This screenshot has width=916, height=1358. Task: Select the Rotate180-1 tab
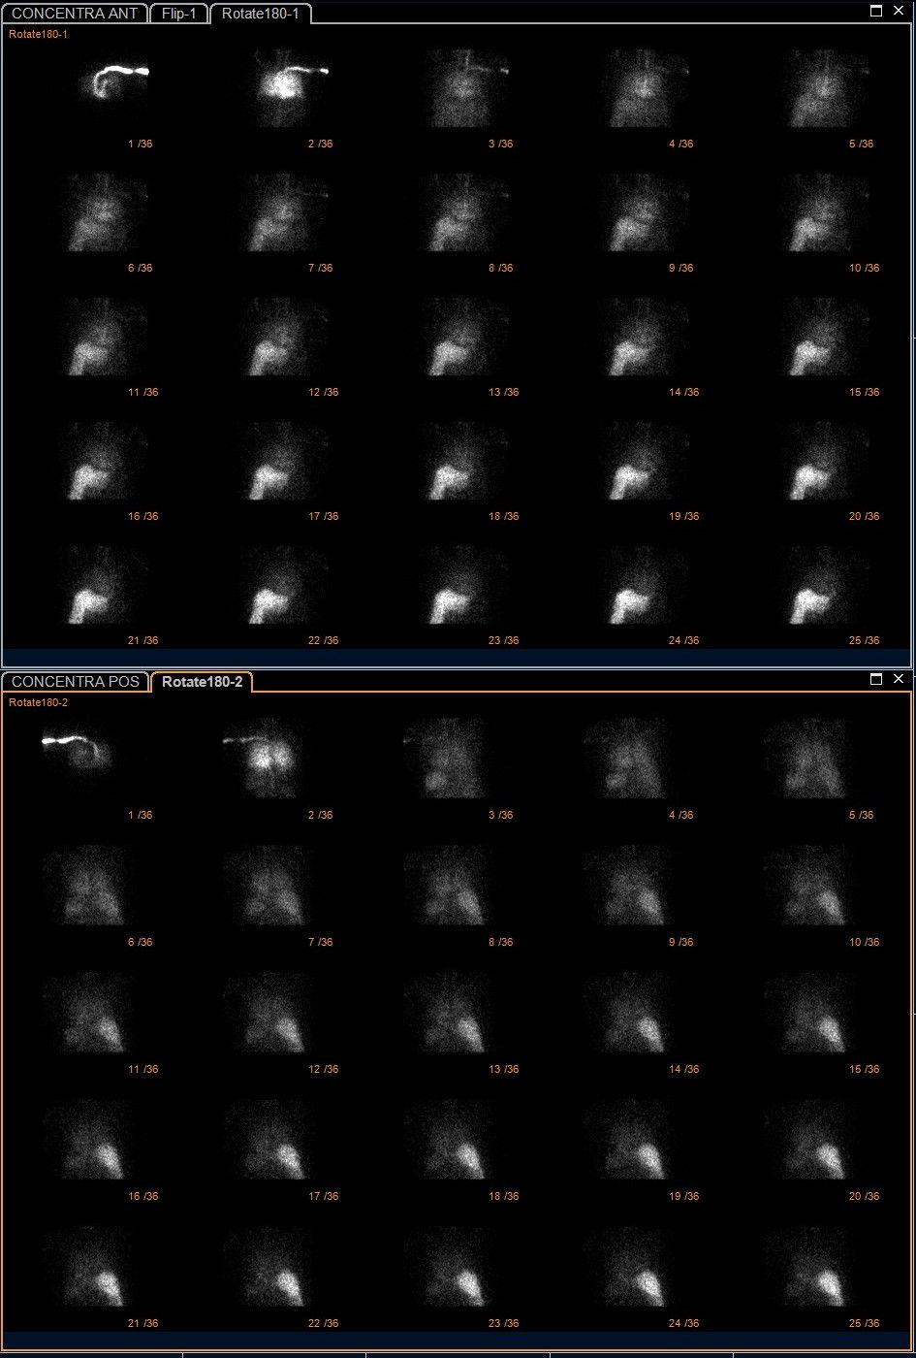coord(260,14)
